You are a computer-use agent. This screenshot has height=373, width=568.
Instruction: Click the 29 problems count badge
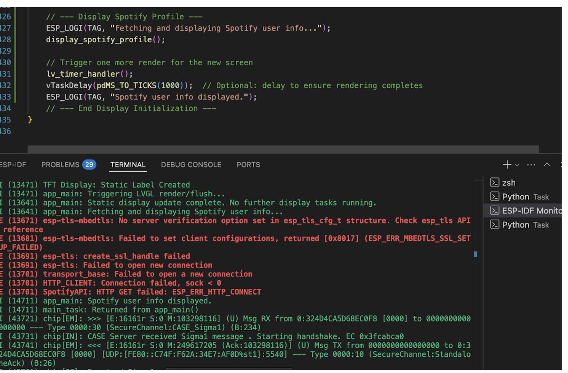[x=89, y=165]
